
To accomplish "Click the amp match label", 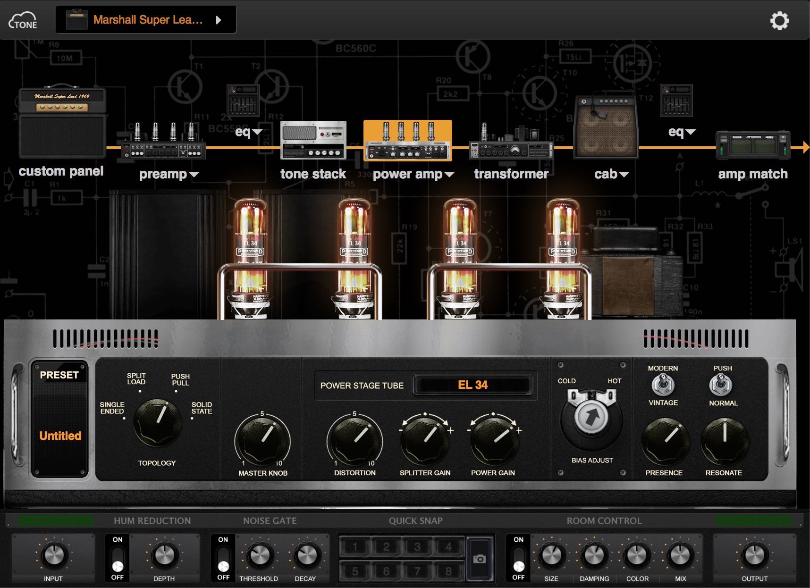I will [753, 174].
